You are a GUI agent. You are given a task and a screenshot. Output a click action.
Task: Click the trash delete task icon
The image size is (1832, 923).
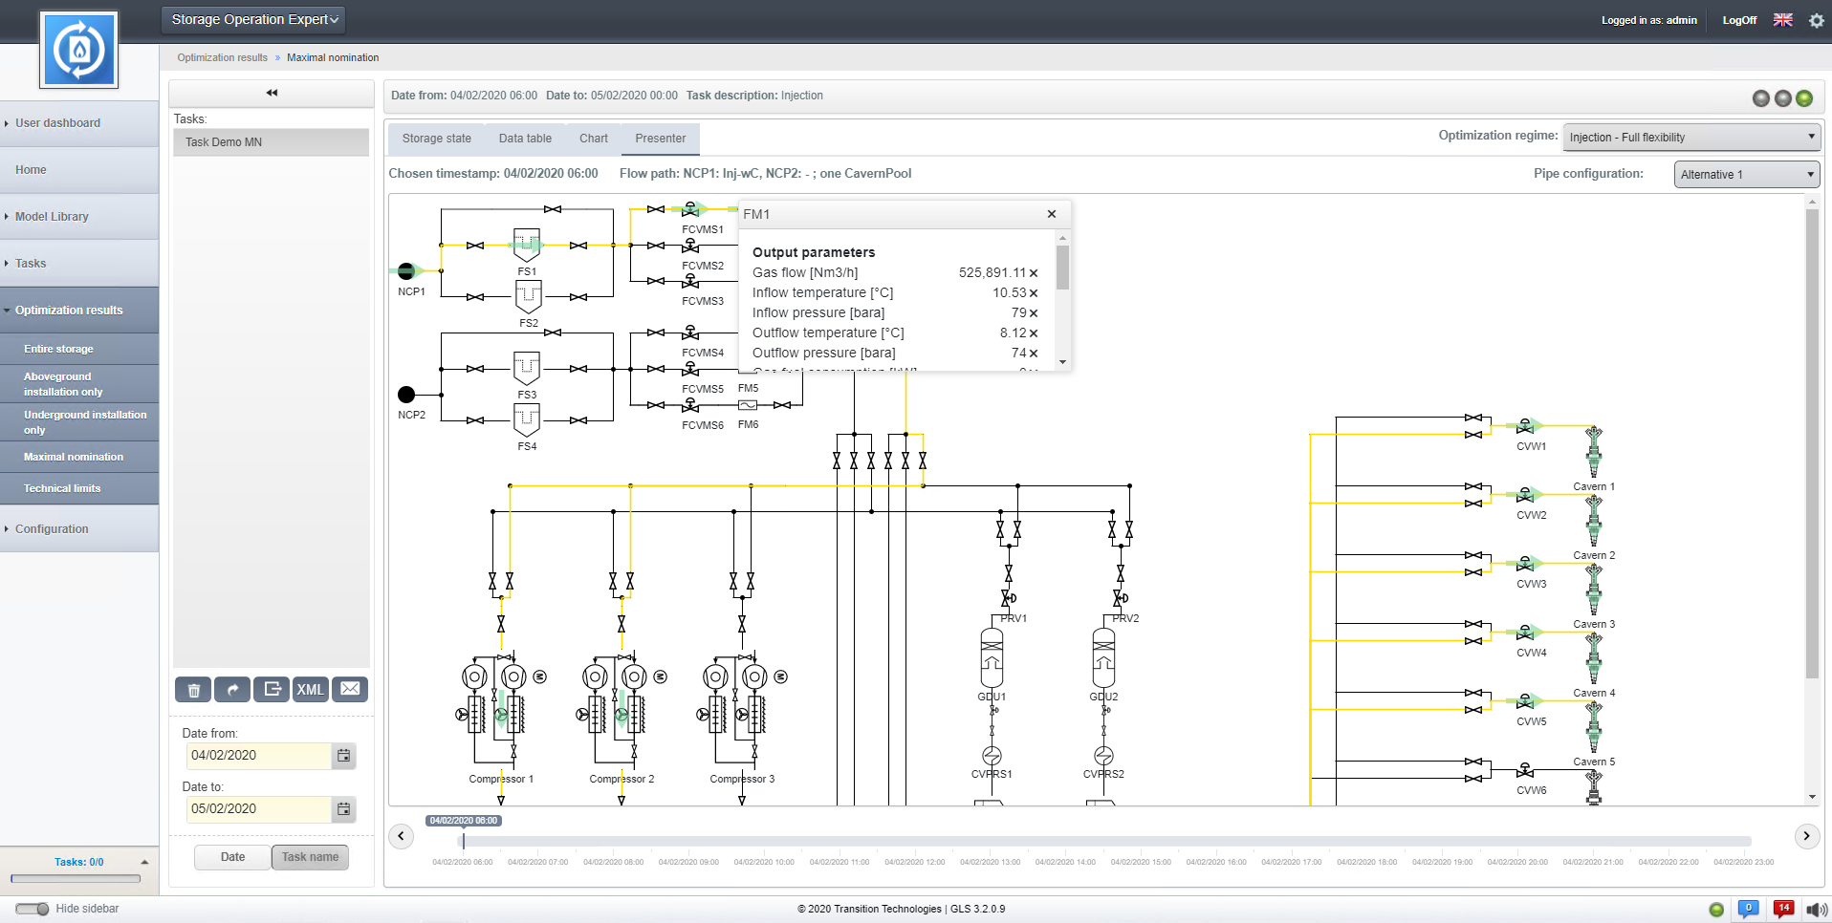(x=193, y=690)
